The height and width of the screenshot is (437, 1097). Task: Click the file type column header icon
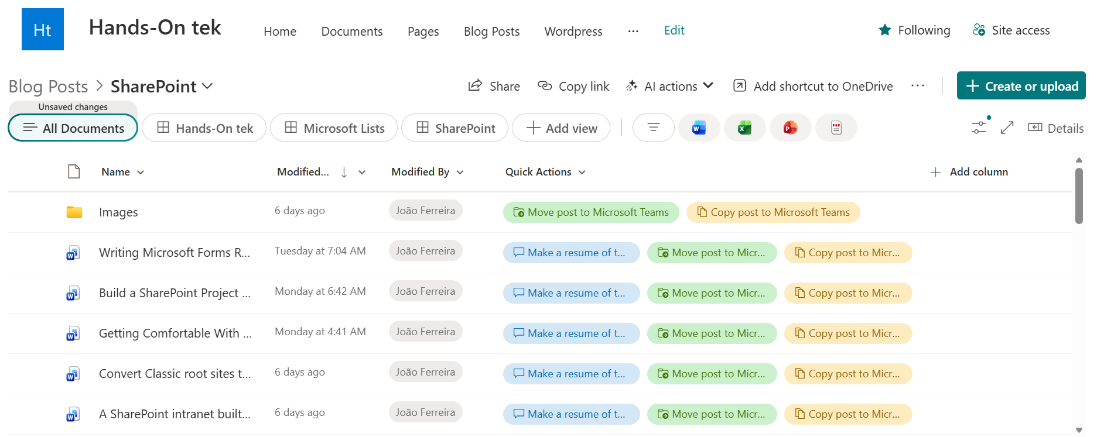click(74, 171)
